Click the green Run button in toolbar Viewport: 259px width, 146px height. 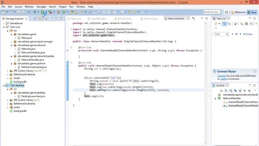(x=42, y=12)
